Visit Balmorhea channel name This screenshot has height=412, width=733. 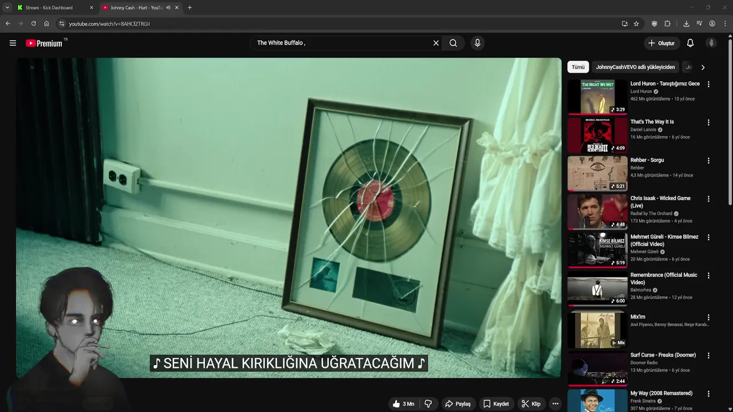tap(640, 290)
